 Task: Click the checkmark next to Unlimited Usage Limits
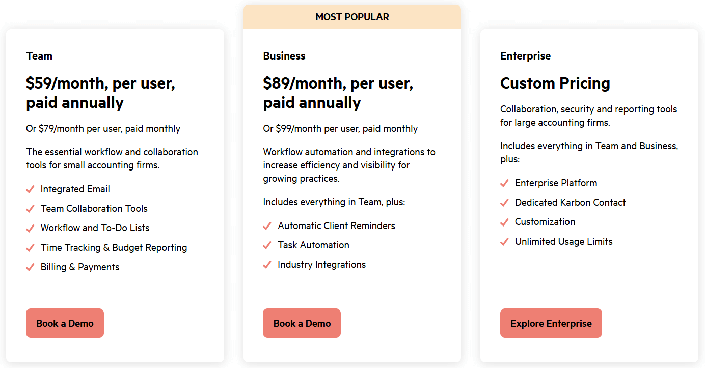(504, 242)
